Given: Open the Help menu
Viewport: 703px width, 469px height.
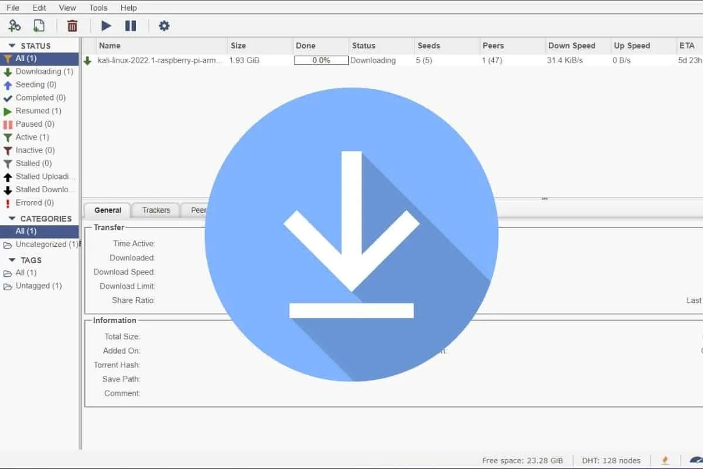Looking at the screenshot, I should [x=128, y=8].
